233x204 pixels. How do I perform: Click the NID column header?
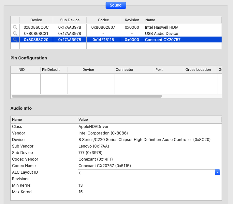28,70
